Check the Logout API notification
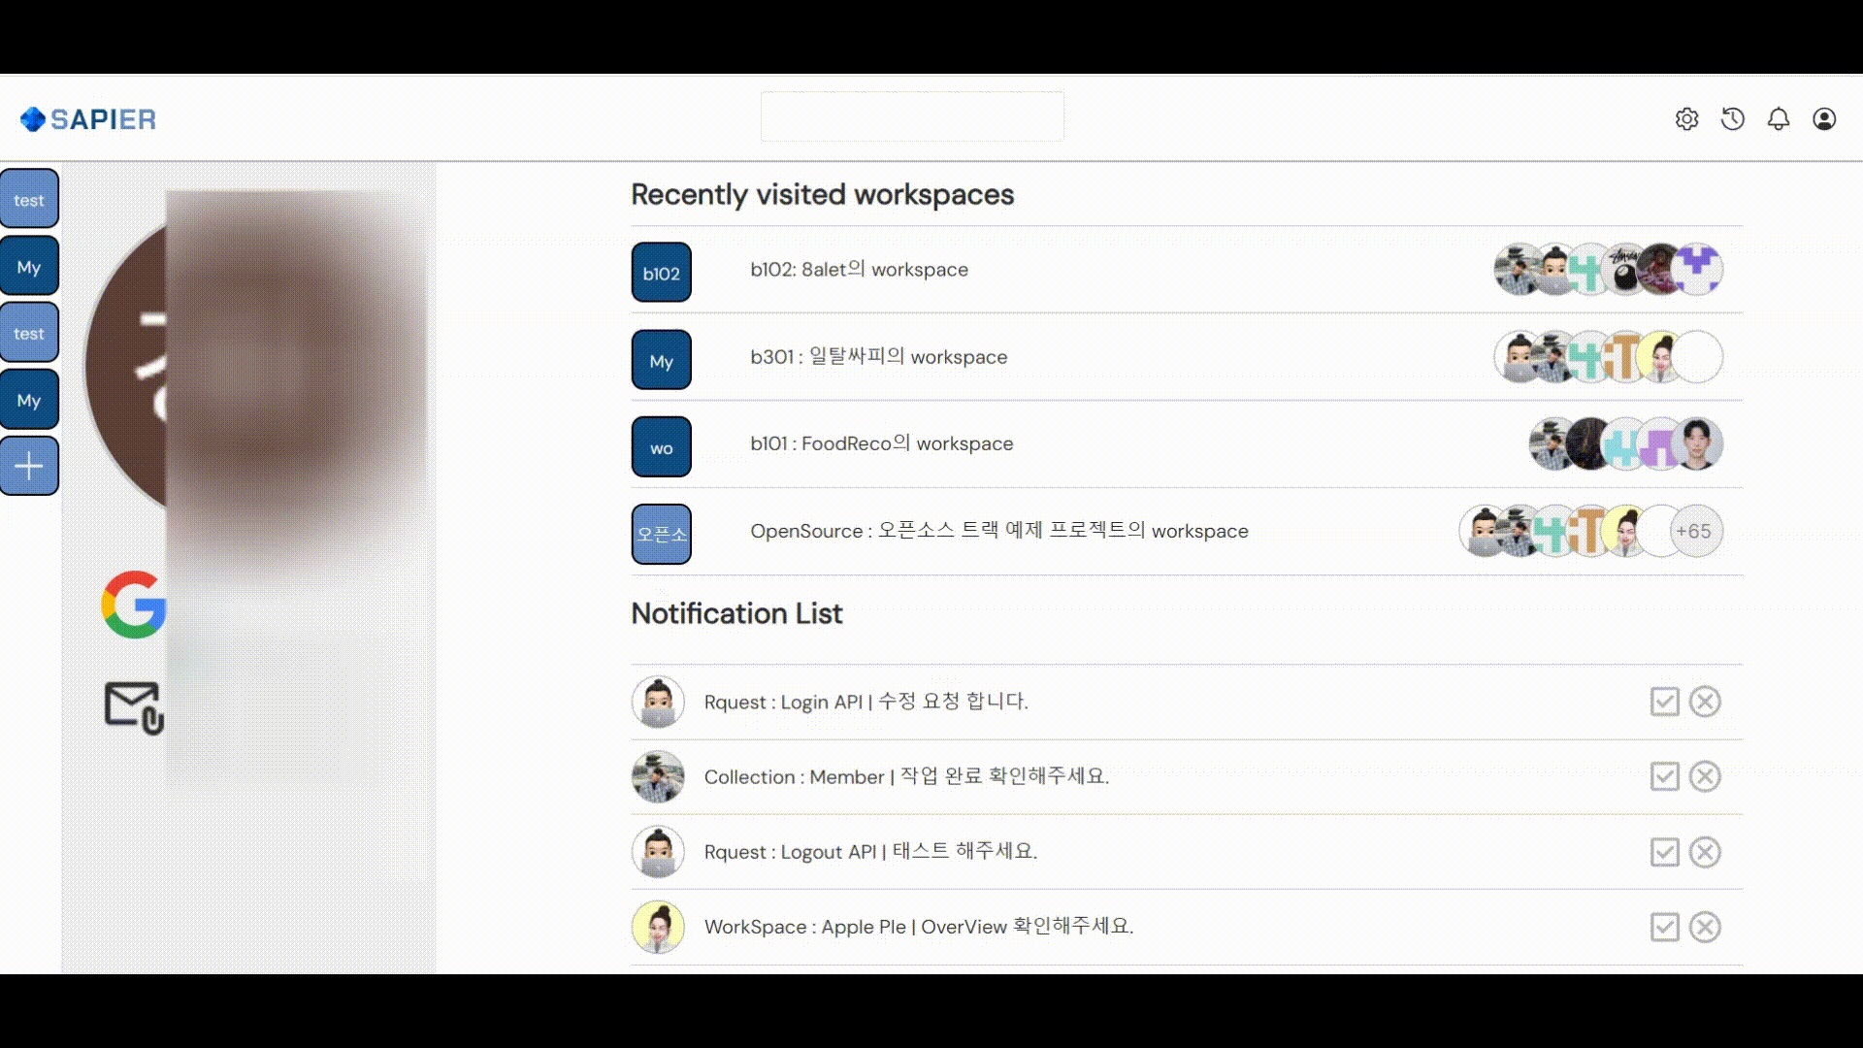 [1664, 852]
